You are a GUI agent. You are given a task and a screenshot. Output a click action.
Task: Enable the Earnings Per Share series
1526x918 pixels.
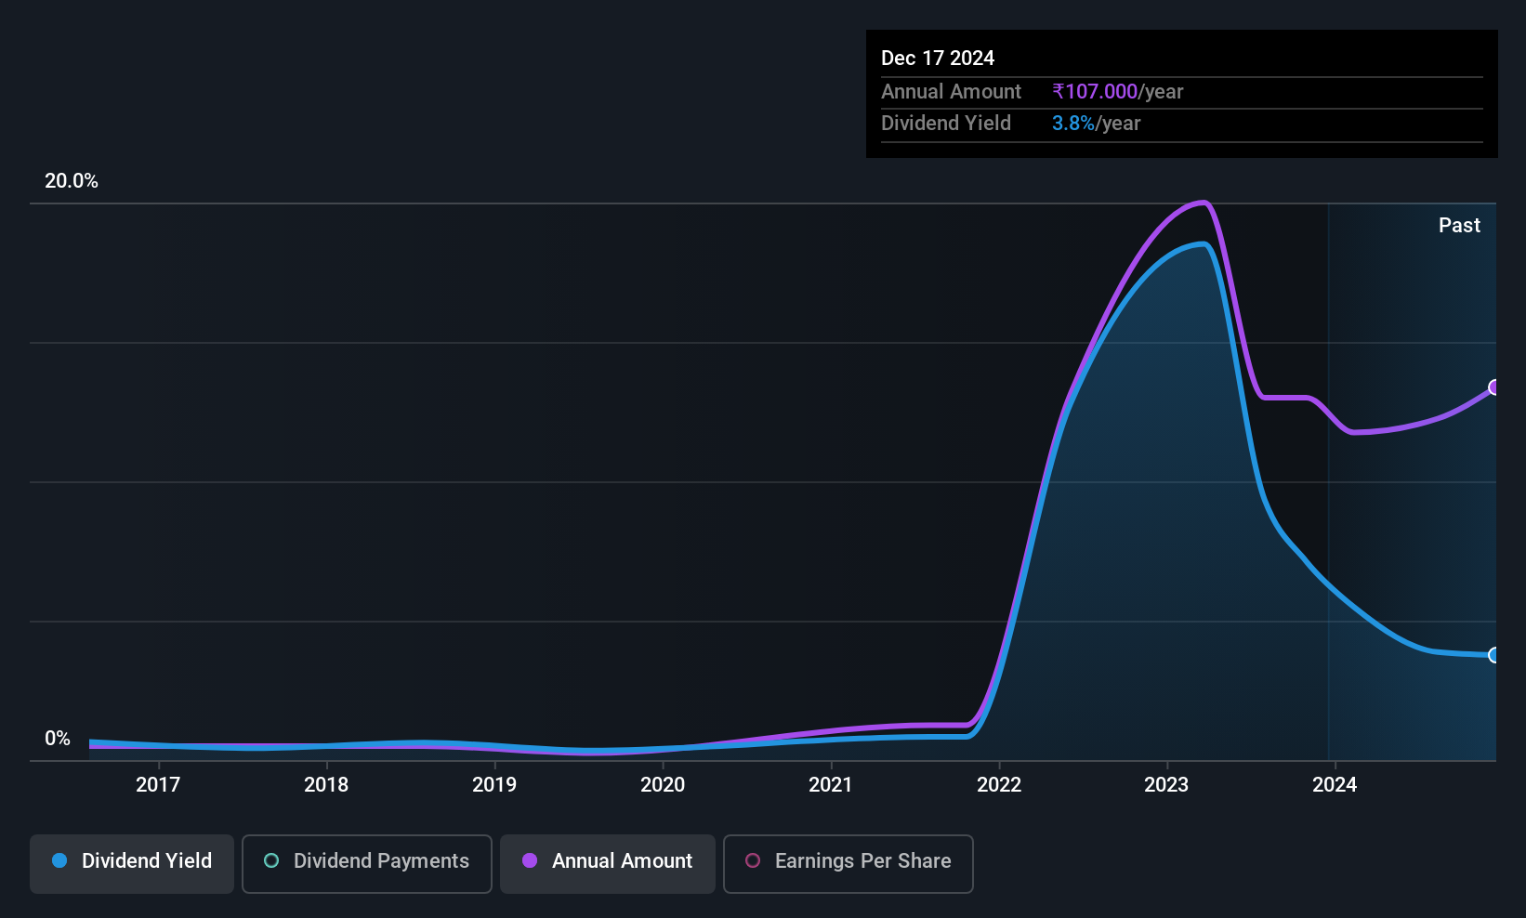tap(849, 863)
